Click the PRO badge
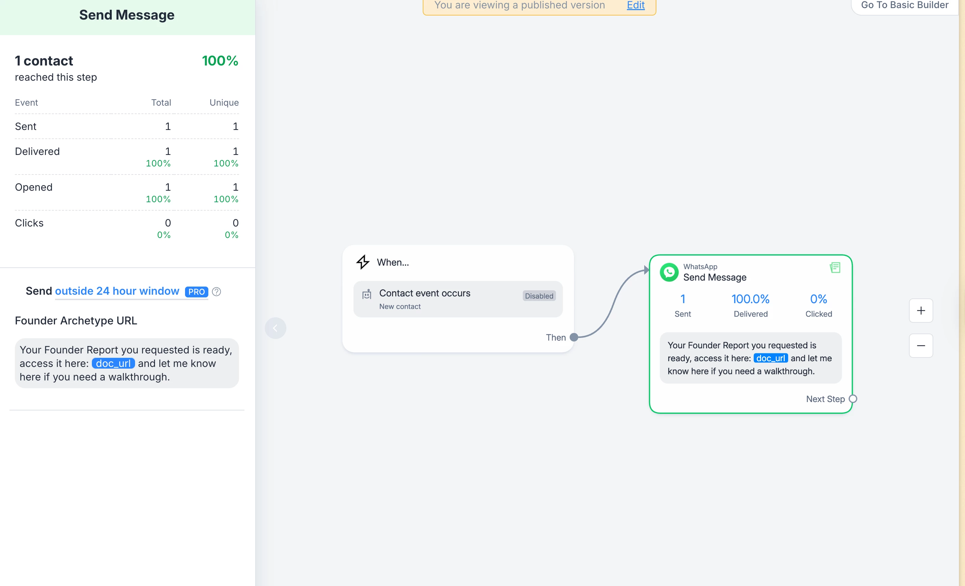 tap(196, 292)
